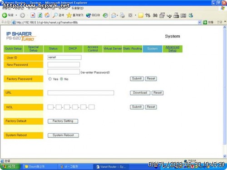Screen dimensions: 227x170
Task: Open the Access Control tab
Action: pos(93,49)
